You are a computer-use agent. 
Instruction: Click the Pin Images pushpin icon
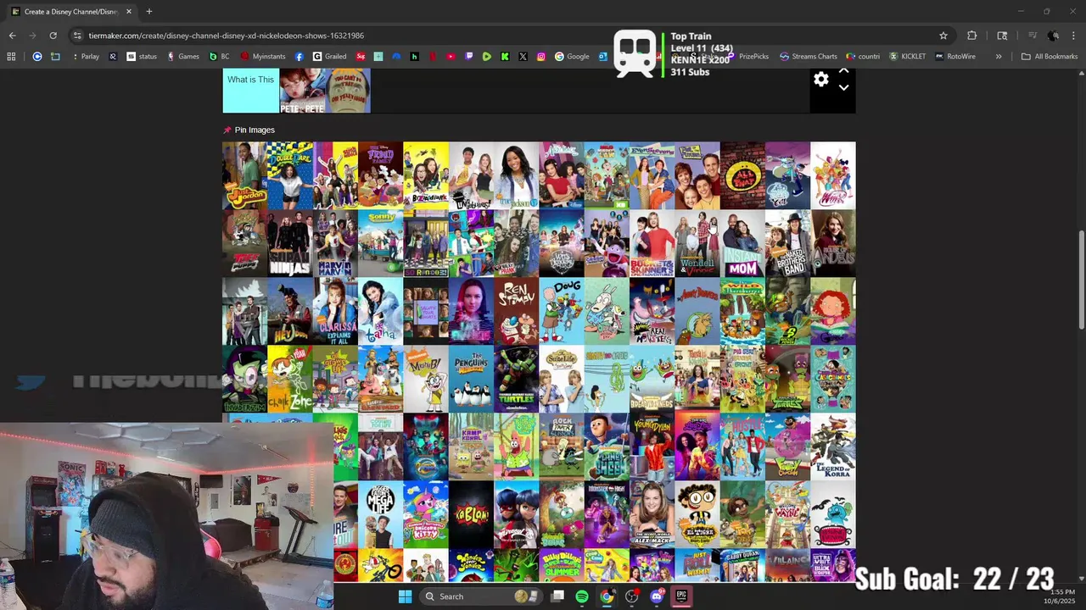[227, 130]
